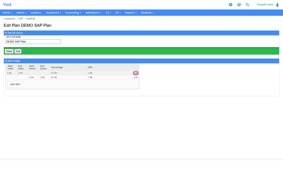
Task: Open the Students menu
Action: coord(147,13)
